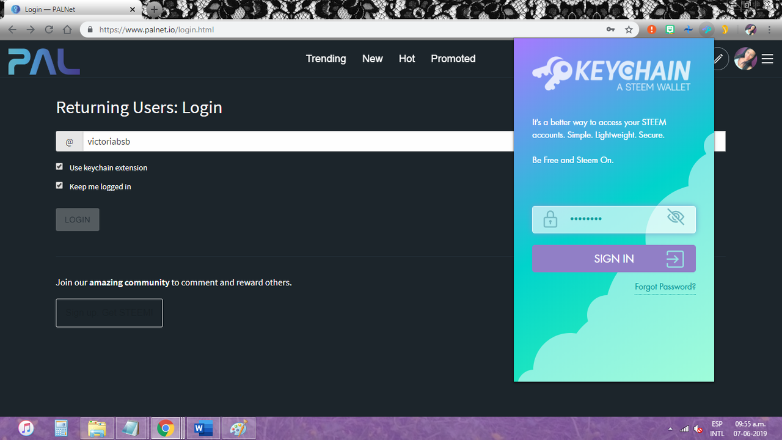The width and height of the screenshot is (782, 440).
Task: Click the Forgot Password? link
Action: (x=665, y=287)
